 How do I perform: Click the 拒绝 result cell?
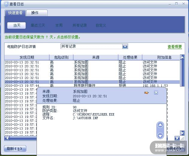click(122, 86)
